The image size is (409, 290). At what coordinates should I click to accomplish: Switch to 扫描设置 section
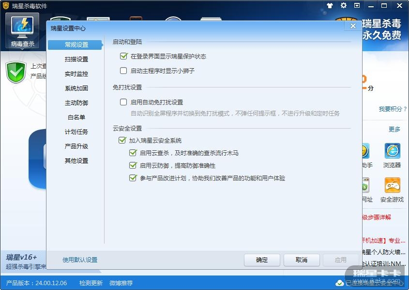76,59
